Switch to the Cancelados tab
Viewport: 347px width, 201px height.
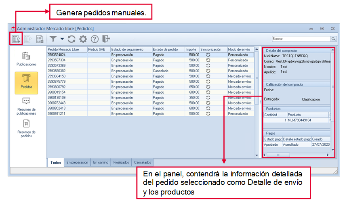[143, 162]
